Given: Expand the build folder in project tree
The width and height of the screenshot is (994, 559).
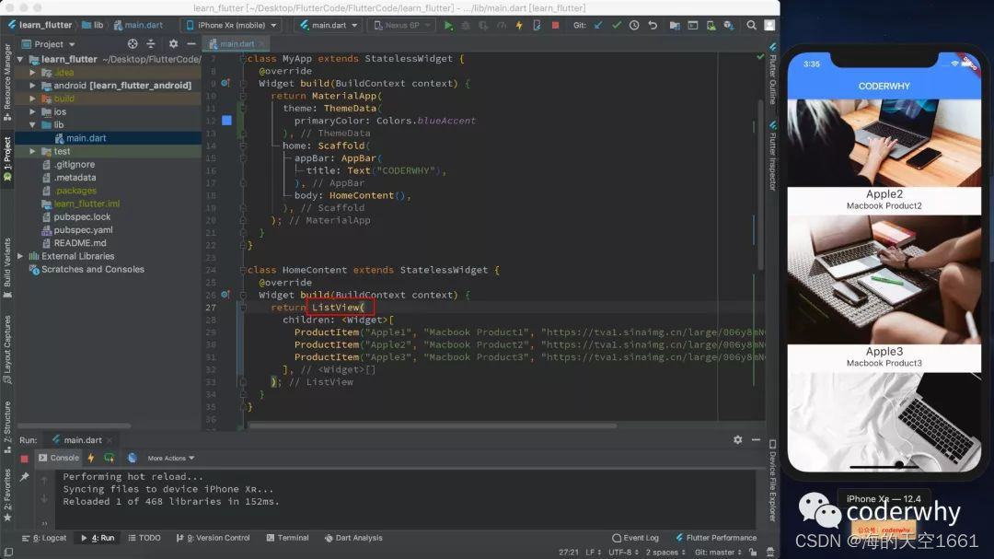Looking at the screenshot, I should pos(32,99).
